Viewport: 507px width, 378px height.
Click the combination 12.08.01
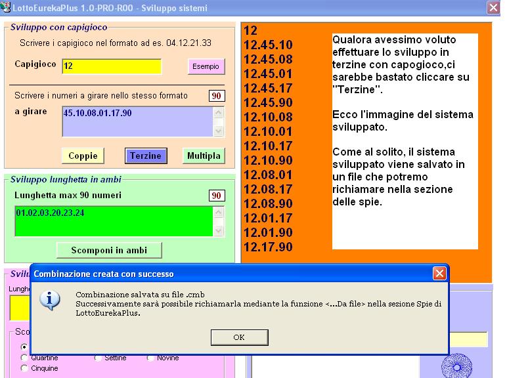[x=268, y=175]
